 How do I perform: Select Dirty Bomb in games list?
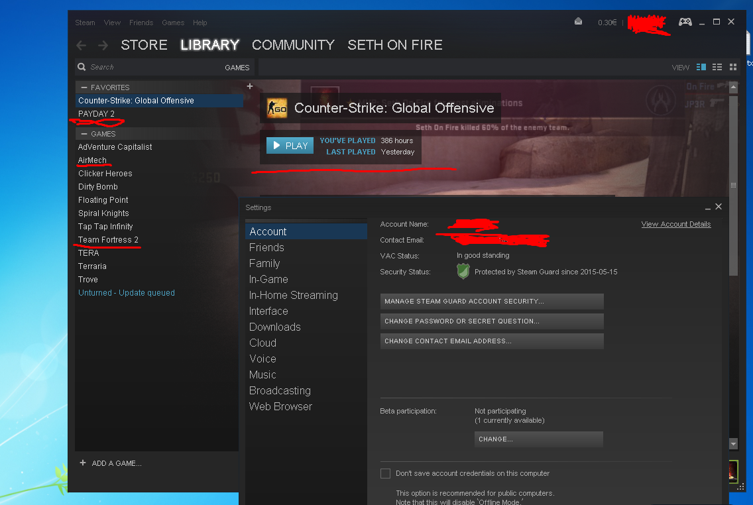click(x=98, y=187)
